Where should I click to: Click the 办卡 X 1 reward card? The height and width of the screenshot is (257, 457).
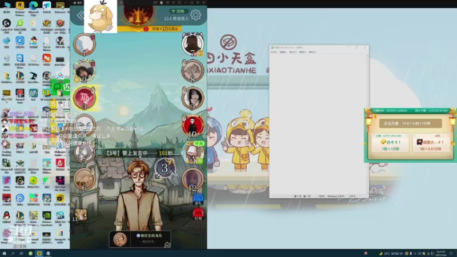(391, 143)
